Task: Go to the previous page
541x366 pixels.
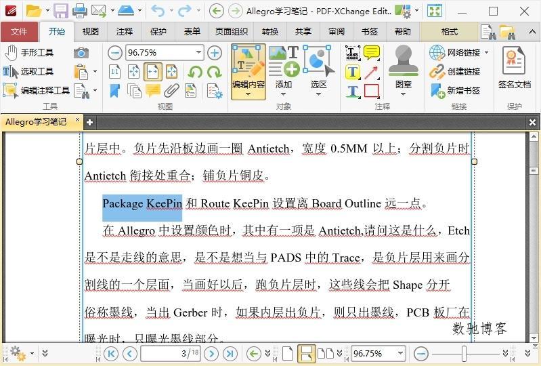Action: click(129, 353)
